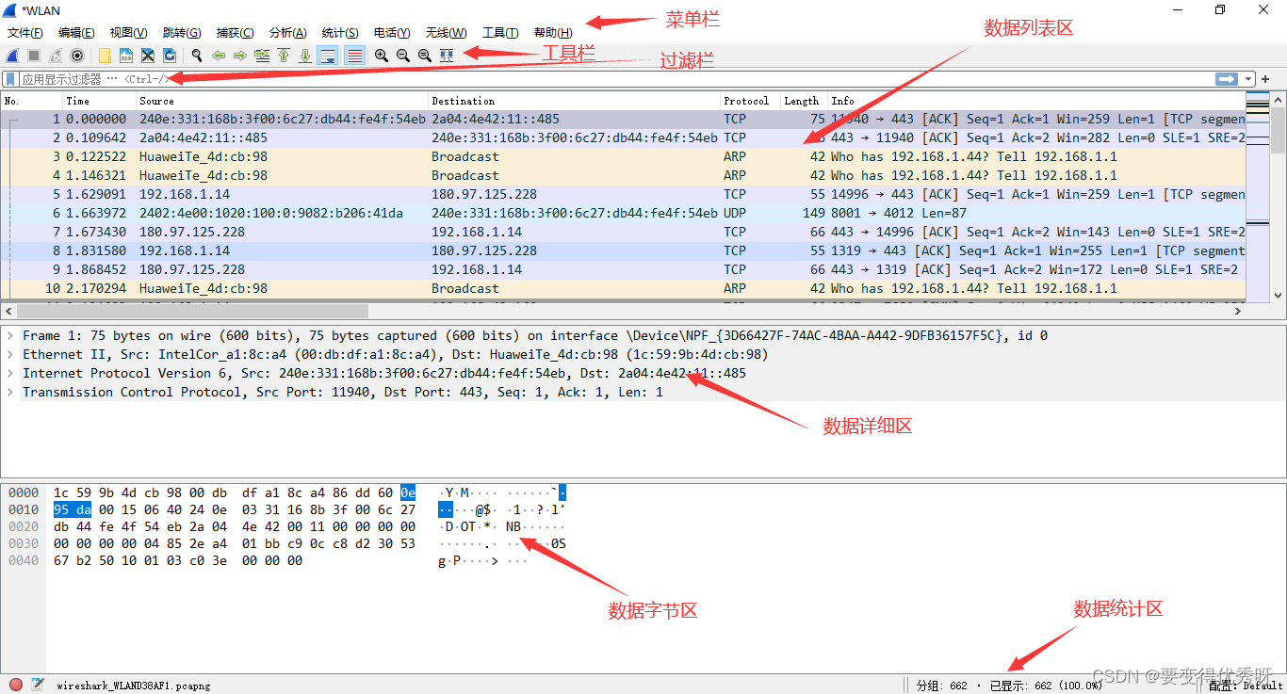This screenshot has width=1287, height=694.
Task: Open capture file properties notepad icon
Action: click(38, 685)
